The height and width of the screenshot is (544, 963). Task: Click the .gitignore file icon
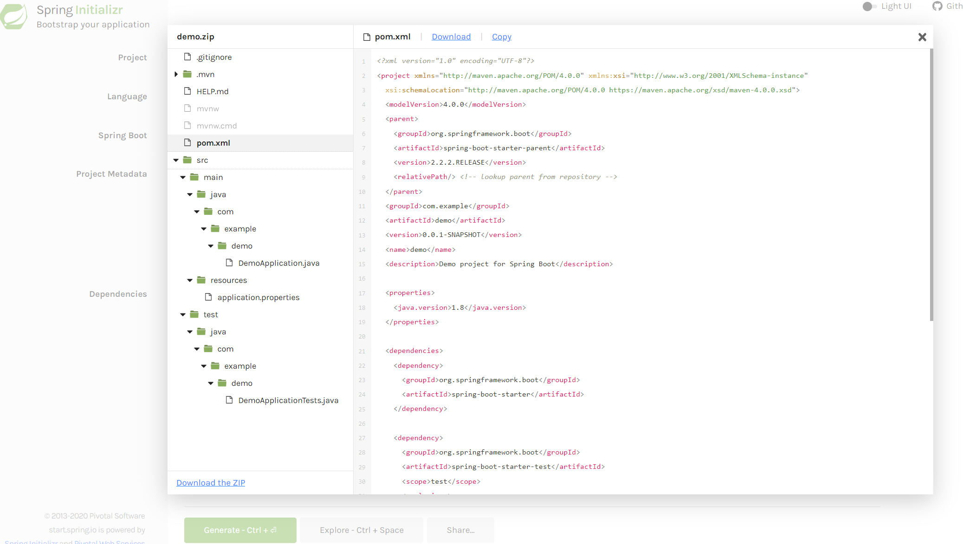(187, 57)
